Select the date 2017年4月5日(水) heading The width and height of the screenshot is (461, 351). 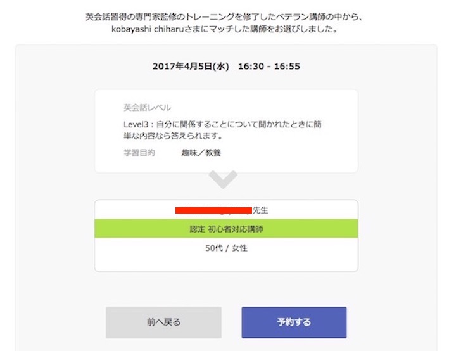191,66
